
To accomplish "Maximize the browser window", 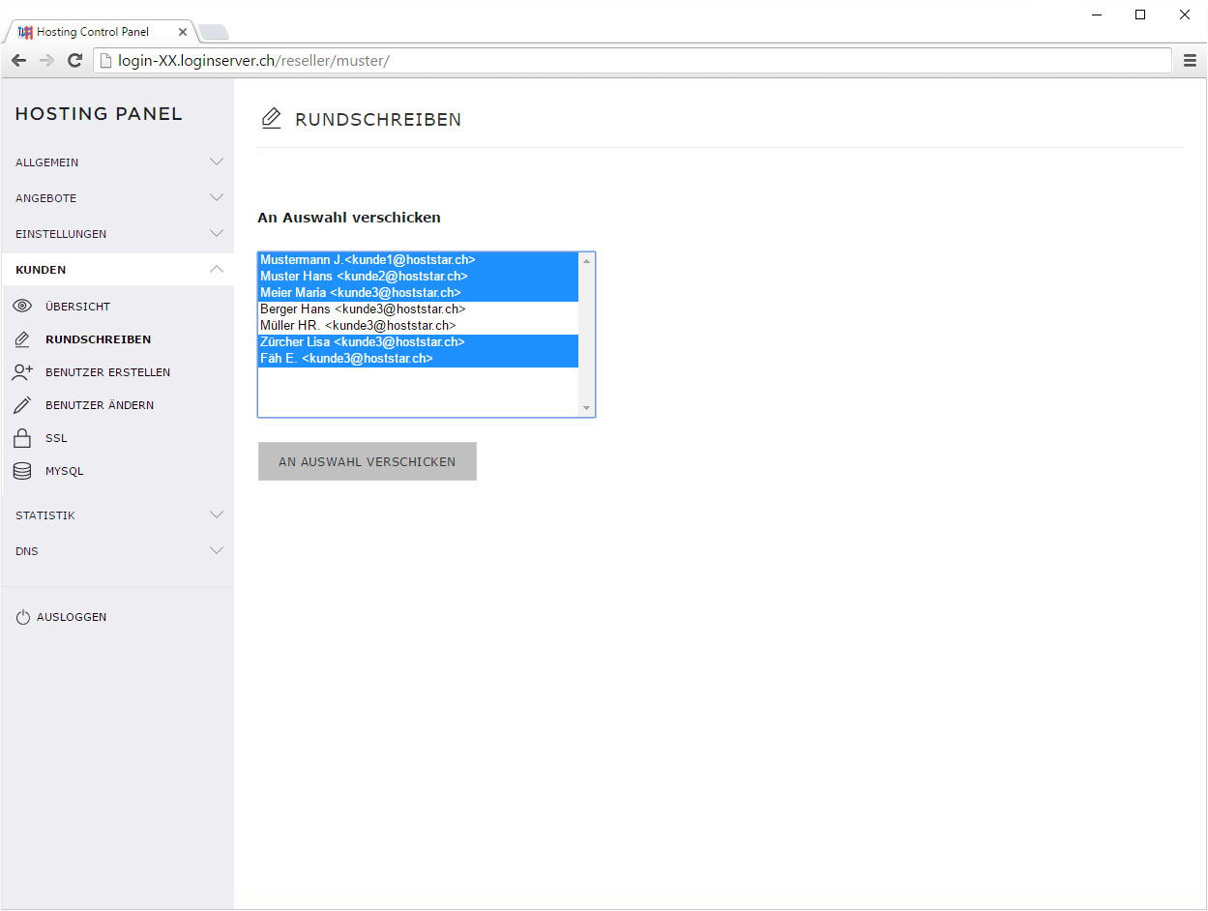I will [x=1140, y=15].
